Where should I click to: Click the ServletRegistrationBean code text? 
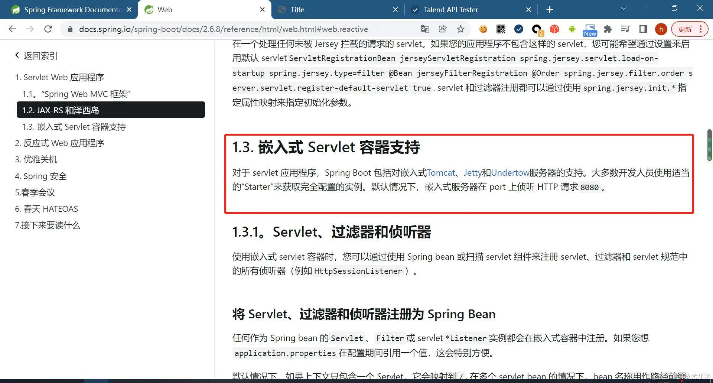342,58
